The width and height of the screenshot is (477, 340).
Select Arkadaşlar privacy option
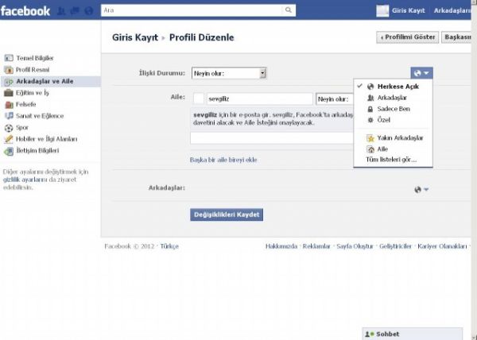click(393, 98)
